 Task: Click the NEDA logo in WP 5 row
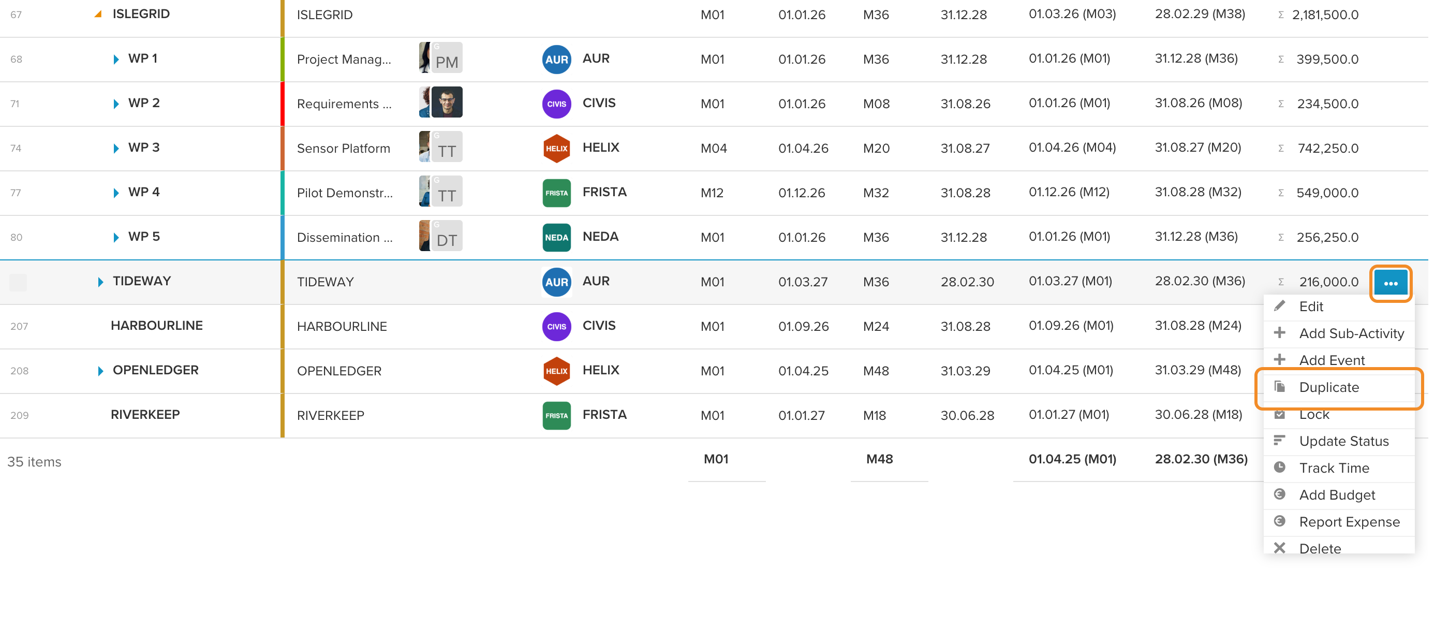556,237
